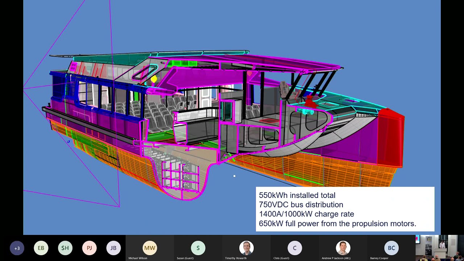Click the 'Susan (Guest)' name label
This screenshot has height=261, width=464.
(x=185, y=258)
